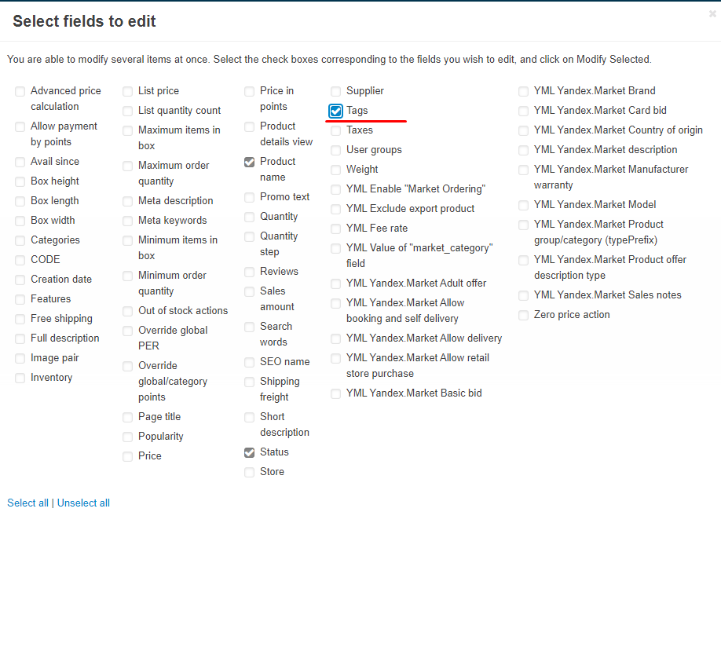721x662 pixels.
Task: Check YML Fee rate option
Action: pos(335,229)
